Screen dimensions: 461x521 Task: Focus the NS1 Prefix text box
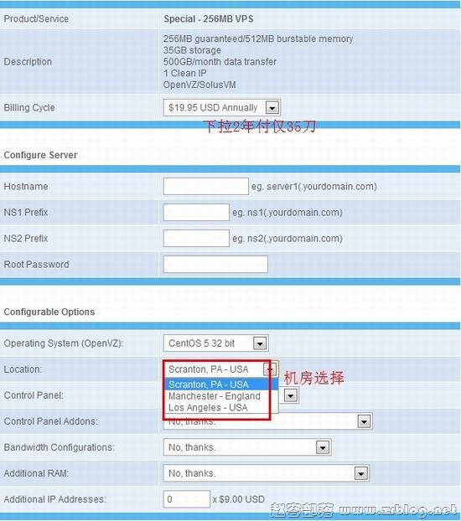(x=196, y=212)
